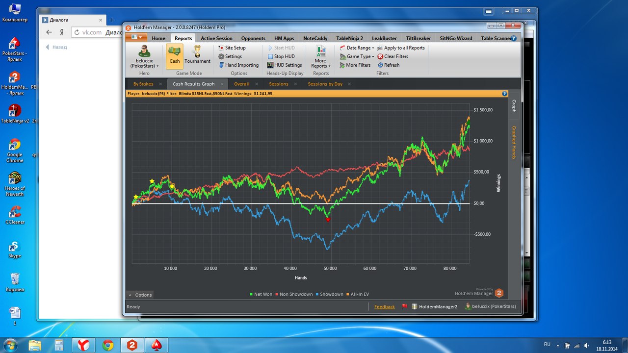
Task: Open Recycle Bin (Корзина) desktop icon
Action: click(x=15, y=283)
